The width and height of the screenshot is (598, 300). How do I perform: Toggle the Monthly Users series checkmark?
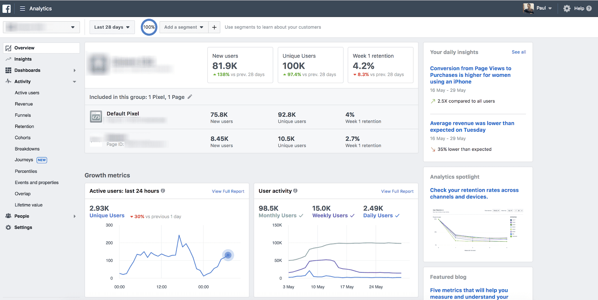pyautogui.click(x=301, y=216)
